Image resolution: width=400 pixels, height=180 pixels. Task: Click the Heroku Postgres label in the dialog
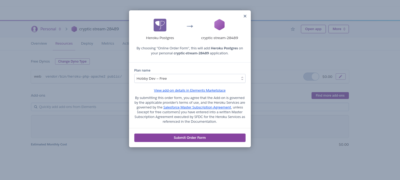tap(160, 38)
